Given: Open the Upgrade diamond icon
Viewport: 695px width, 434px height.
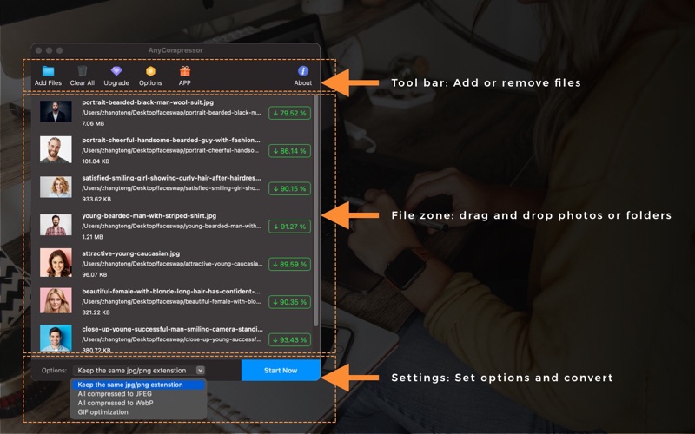Looking at the screenshot, I should 116,71.
